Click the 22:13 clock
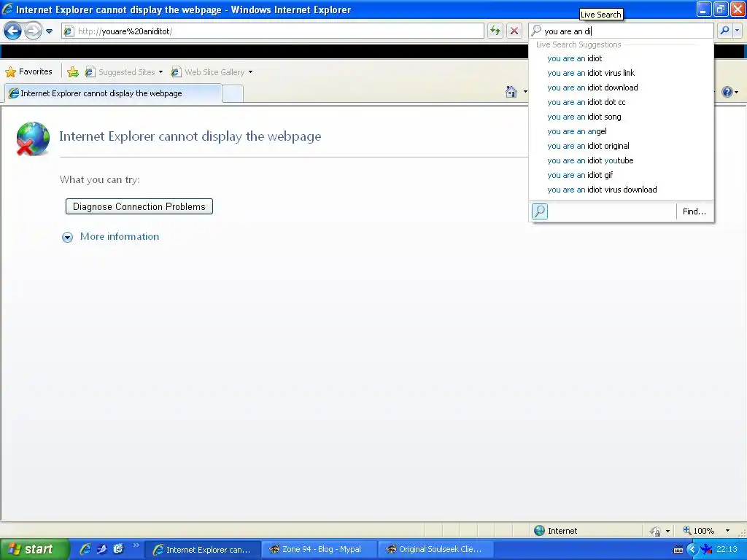The width and height of the screenshot is (747, 560). click(727, 550)
